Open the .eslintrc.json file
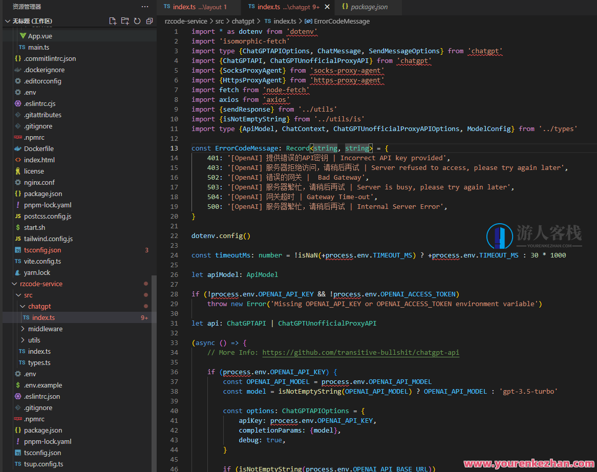The width and height of the screenshot is (597, 472). pos(42,397)
